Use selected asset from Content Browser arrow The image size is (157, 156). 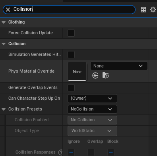(x=95, y=75)
